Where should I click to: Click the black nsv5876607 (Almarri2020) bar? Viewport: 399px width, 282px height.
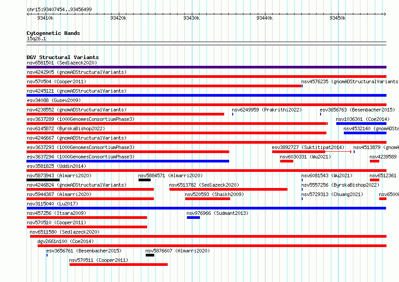tap(150, 255)
